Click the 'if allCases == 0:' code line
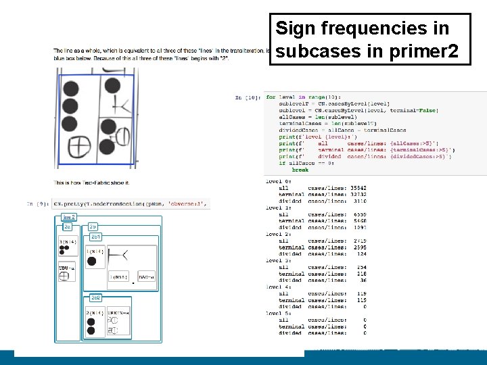 [x=306, y=163]
